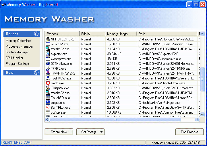The height and width of the screenshot is (146, 207).
Task: Click the End Process button
Action: click(189, 132)
